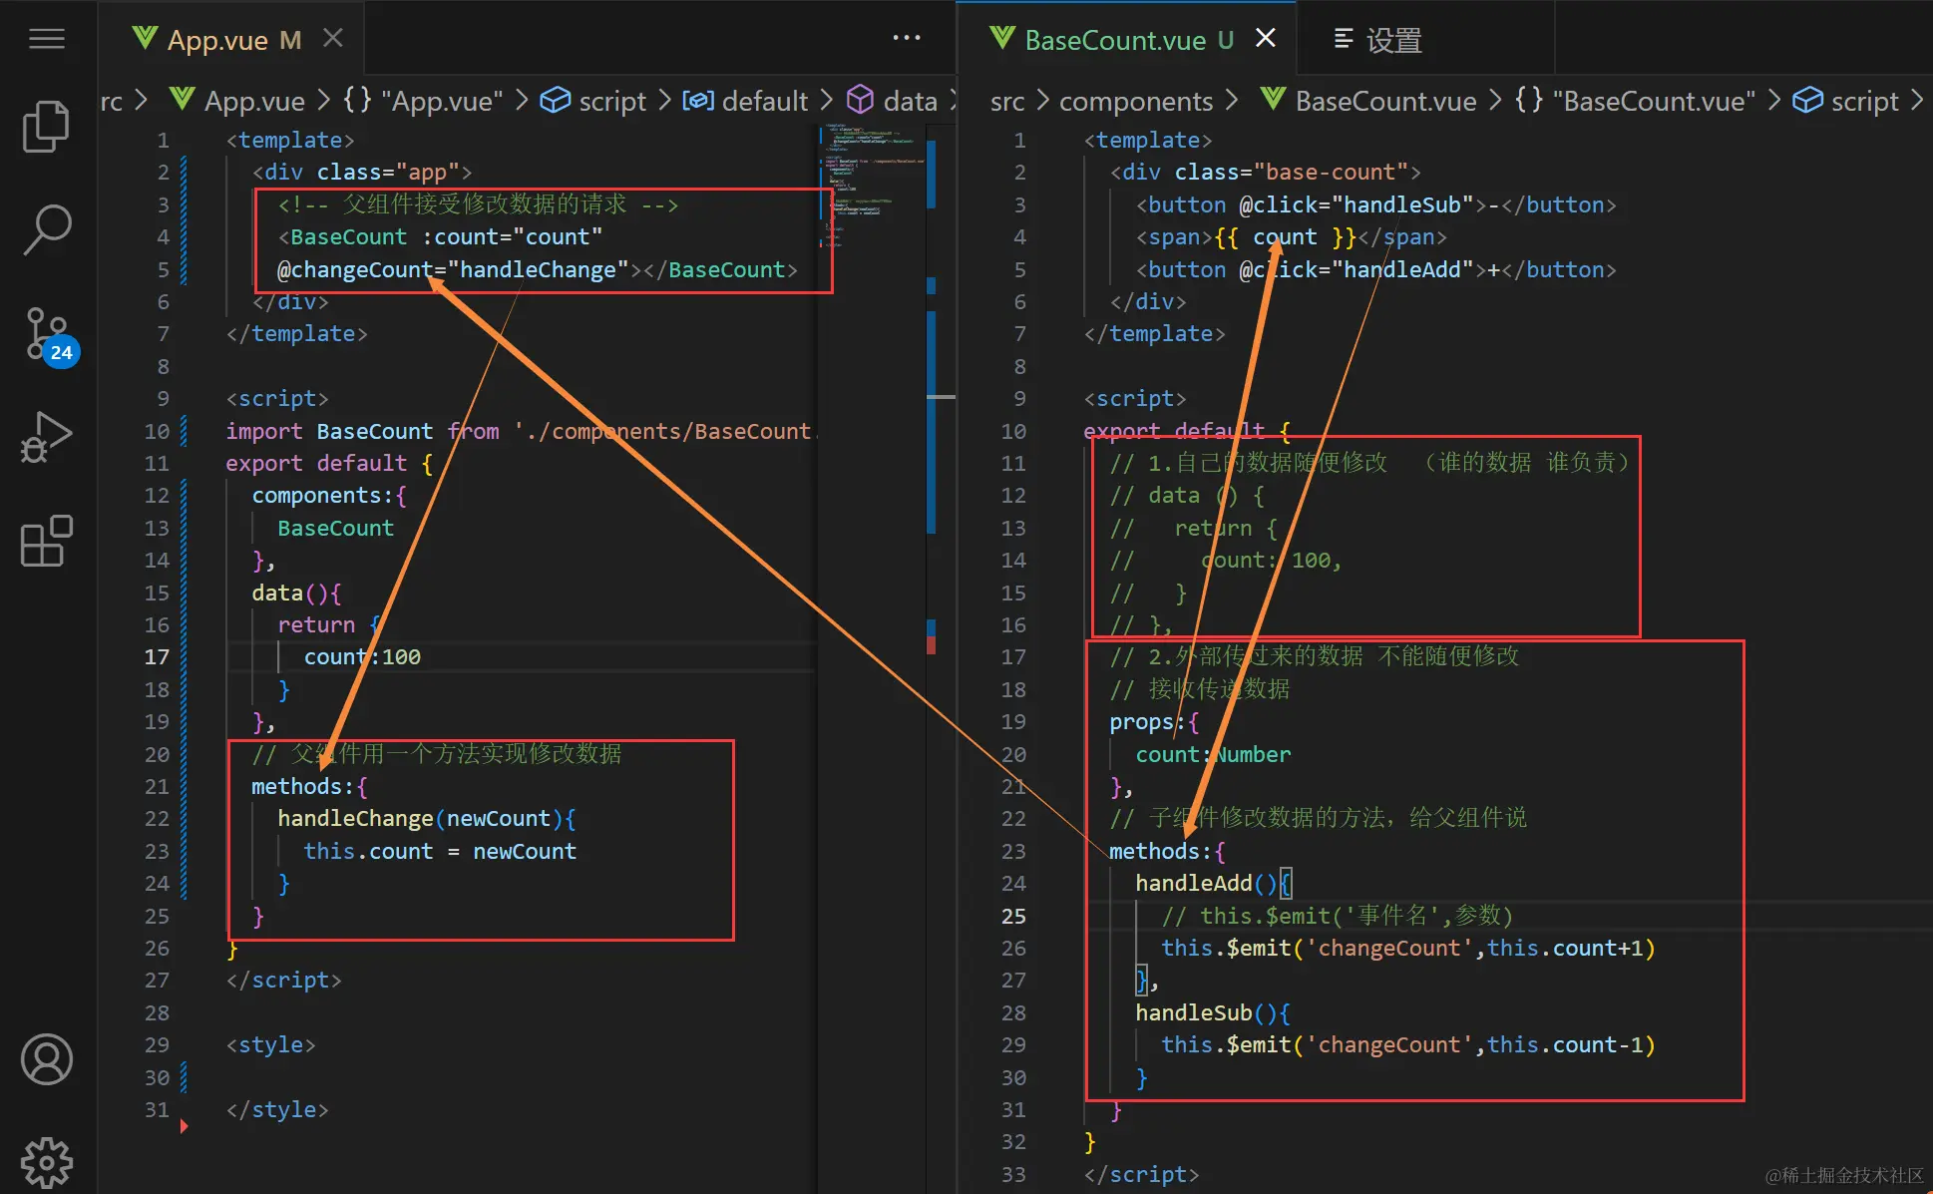Screen dimensions: 1933x1194
Task: Click the settings tab list icon
Action: [x=1344, y=39]
